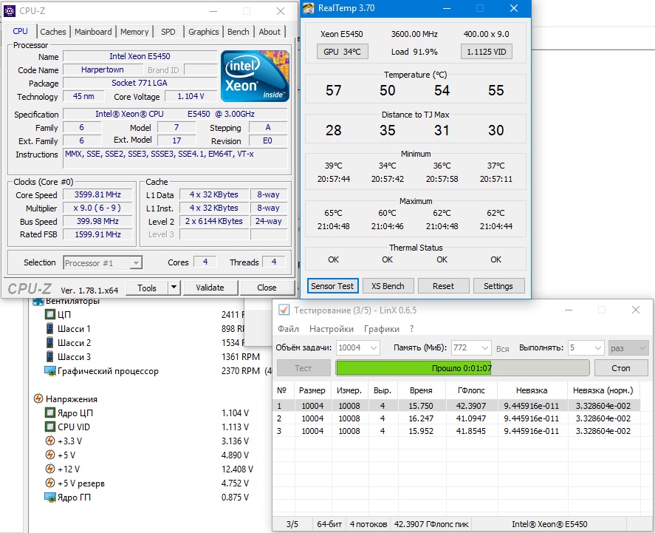Click the Шасси 2 fan icon

49,343
